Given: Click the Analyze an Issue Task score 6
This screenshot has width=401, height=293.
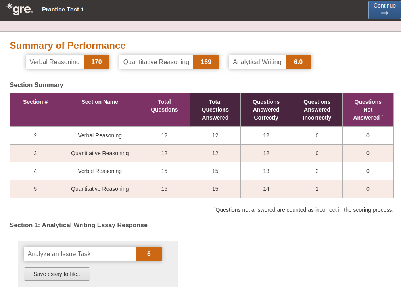Looking at the screenshot, I should pyautogui.click(x=149, y=254).
